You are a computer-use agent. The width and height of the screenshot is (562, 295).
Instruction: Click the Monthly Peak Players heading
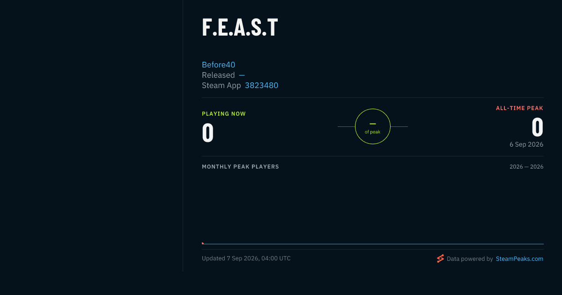point(240,167)
